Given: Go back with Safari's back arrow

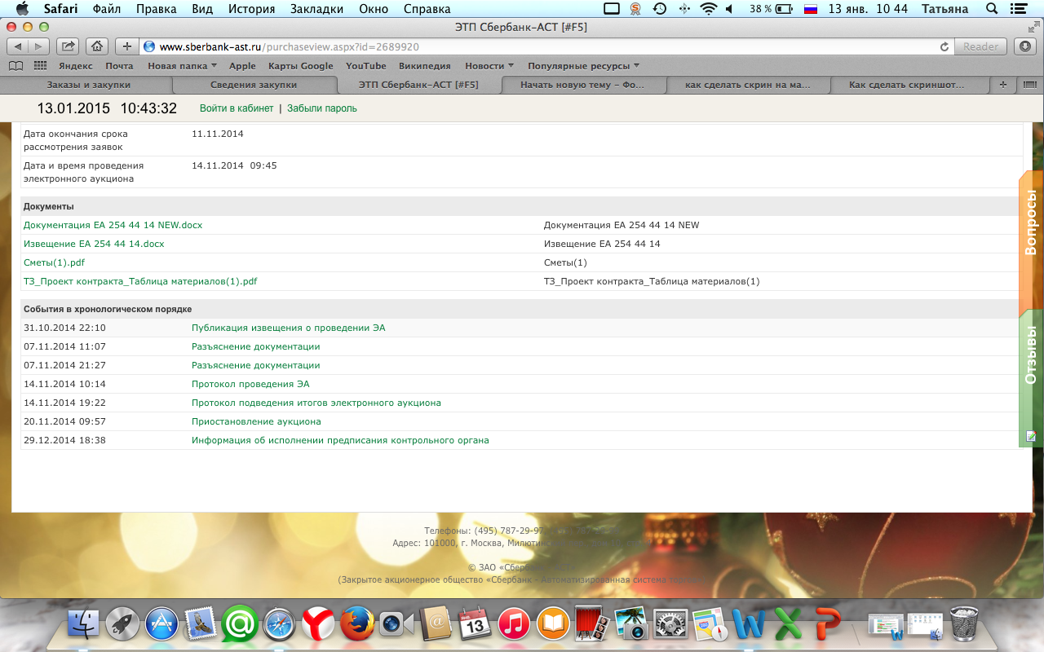Looking at the screenshot, I should [x=18, y=46].
